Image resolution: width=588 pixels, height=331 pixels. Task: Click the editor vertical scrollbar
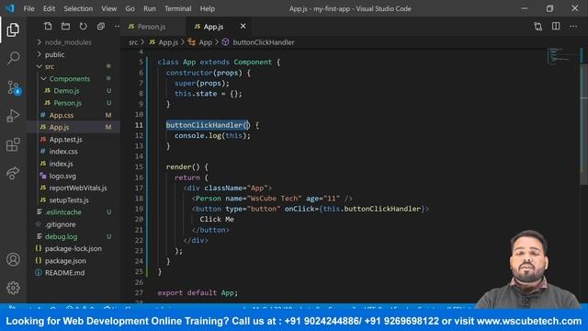[583, 124]
